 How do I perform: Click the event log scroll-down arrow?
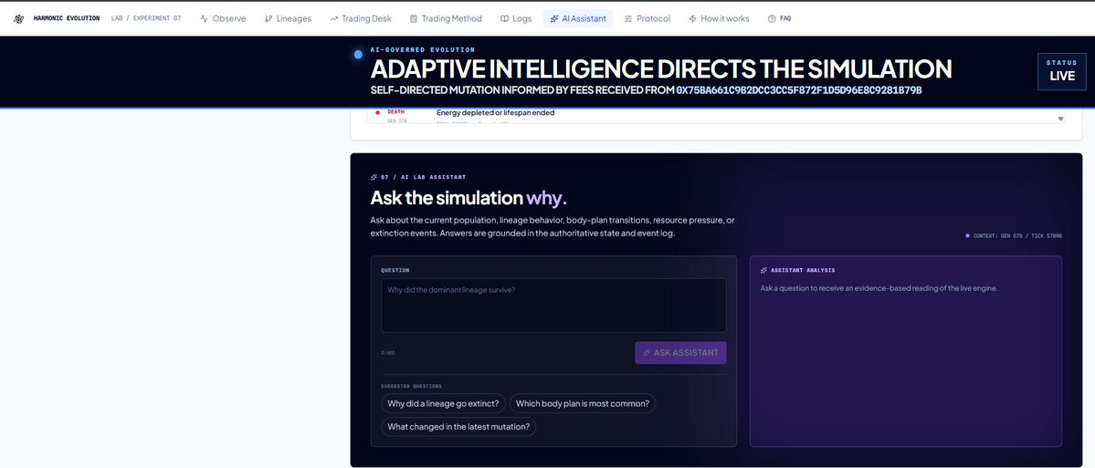tap(1061, 119)
